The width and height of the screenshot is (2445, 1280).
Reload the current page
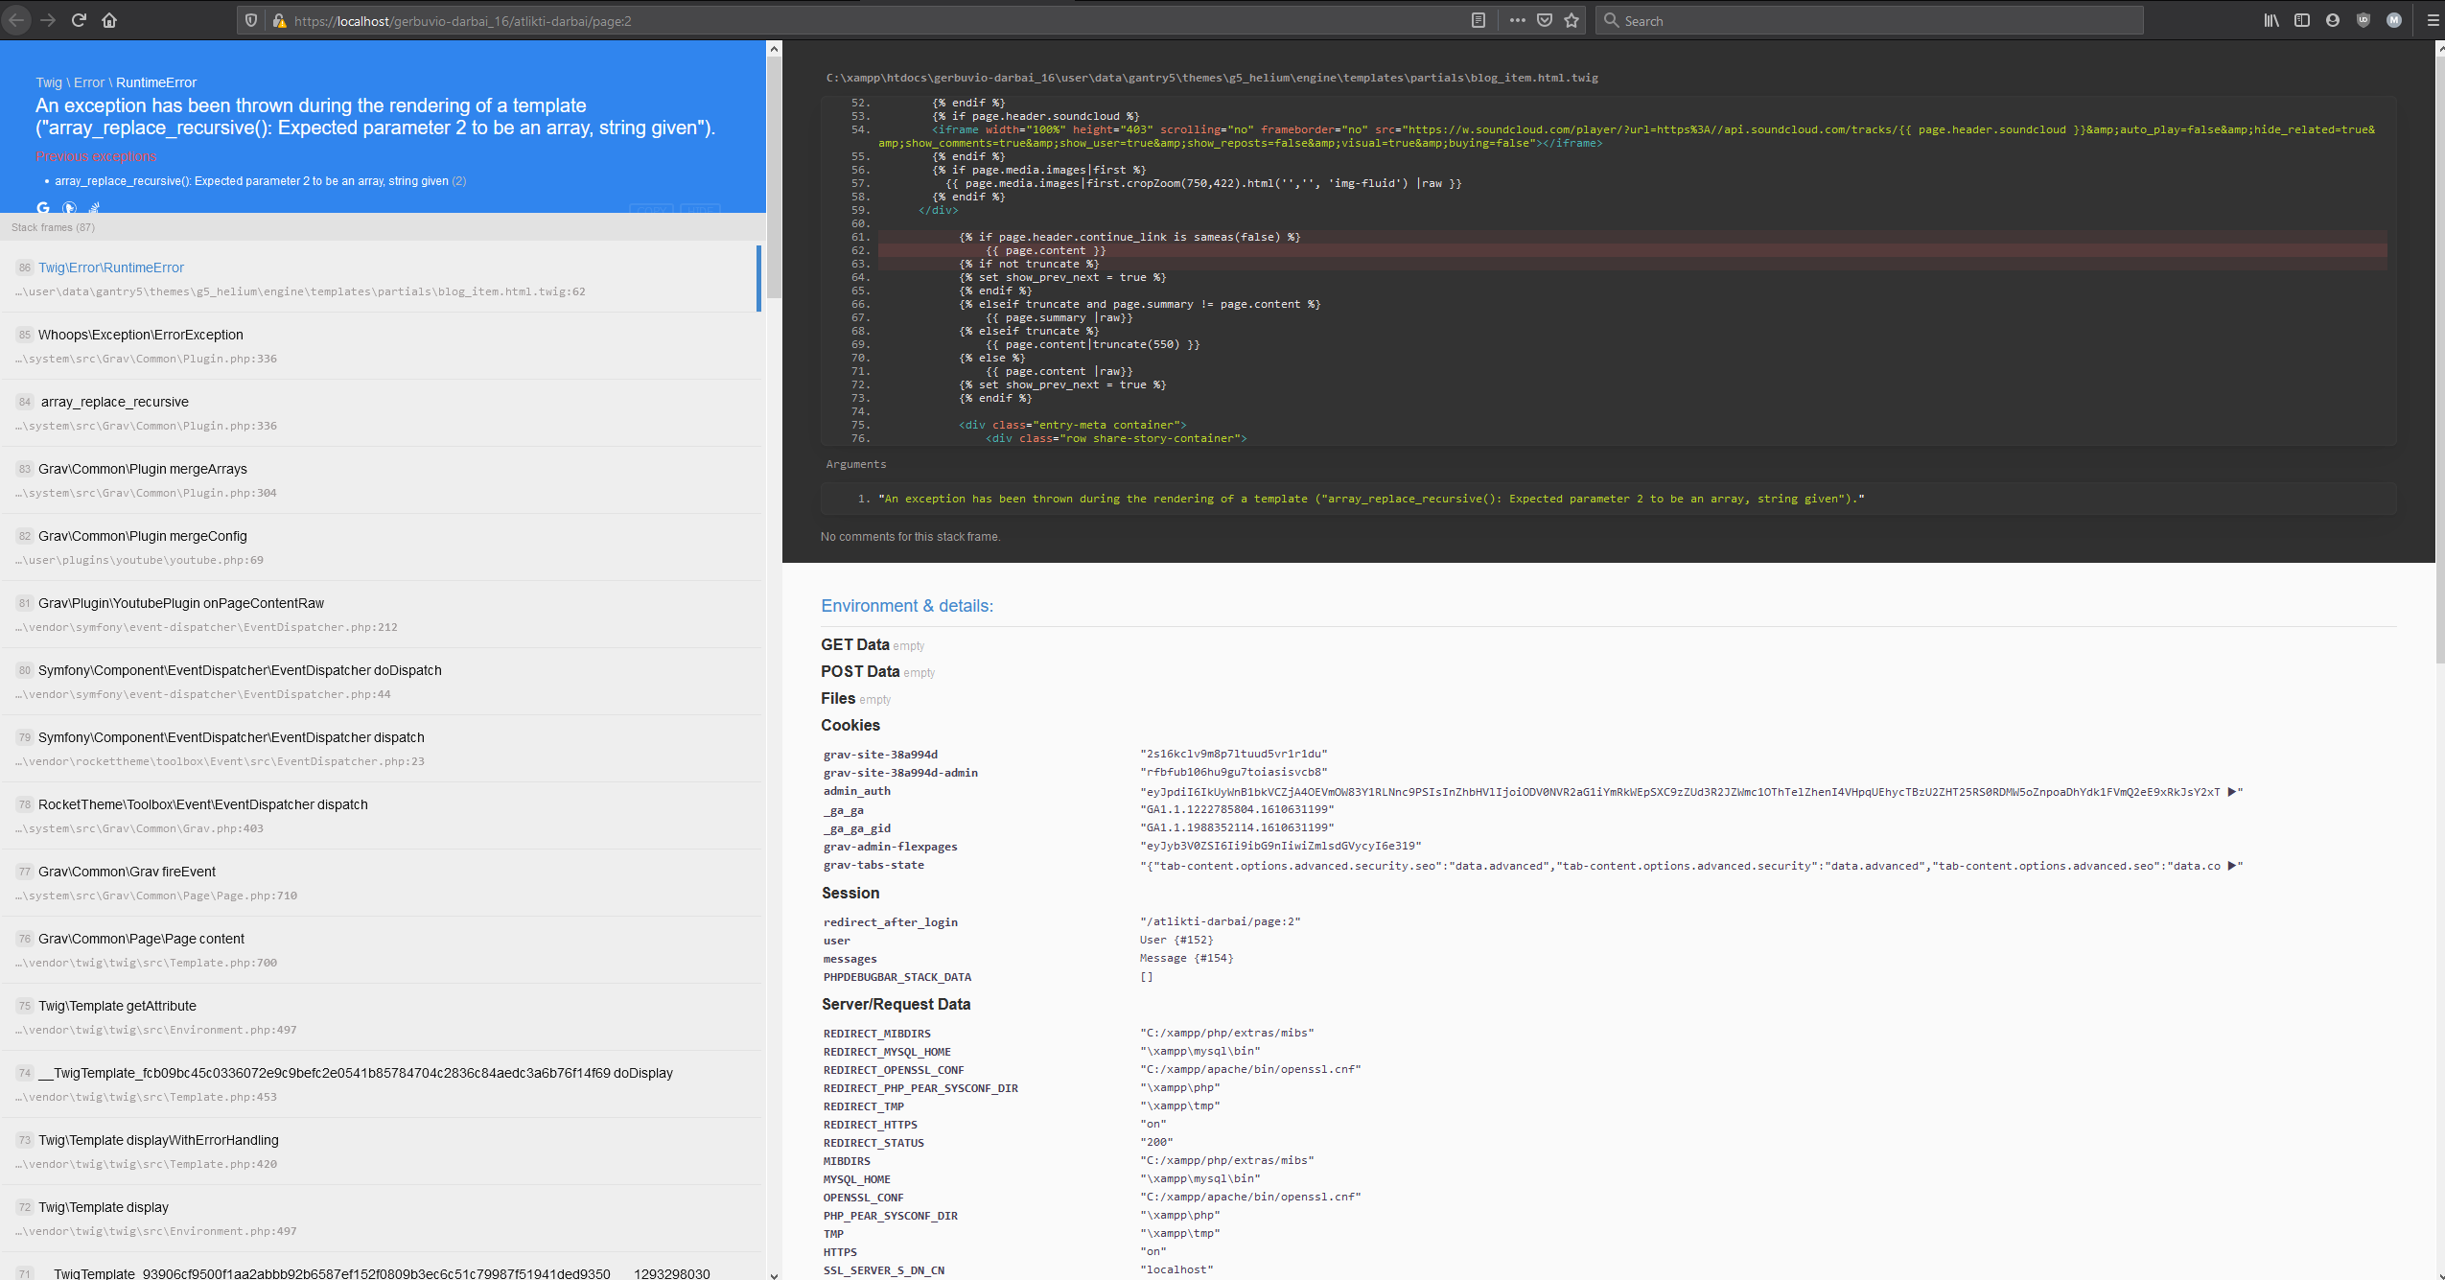[x=79, y=20]
